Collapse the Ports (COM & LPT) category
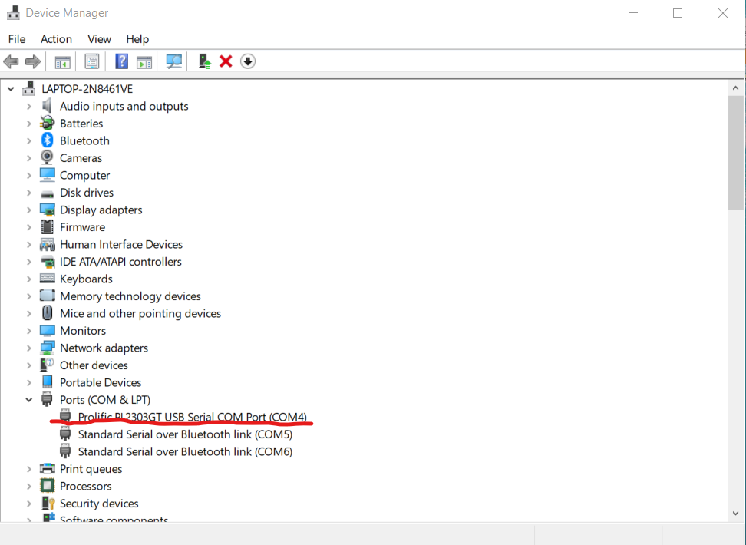Viewport: 746px width, 545px height. (29, 400)
